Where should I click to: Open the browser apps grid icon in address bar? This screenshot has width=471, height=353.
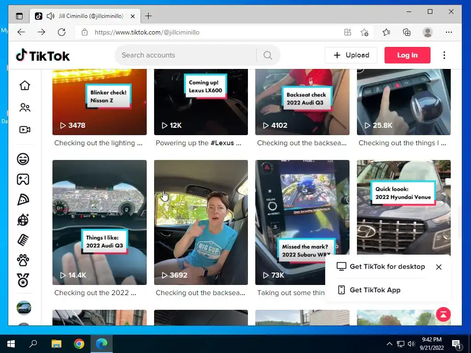pyautogui.click(x=348, y=32)
